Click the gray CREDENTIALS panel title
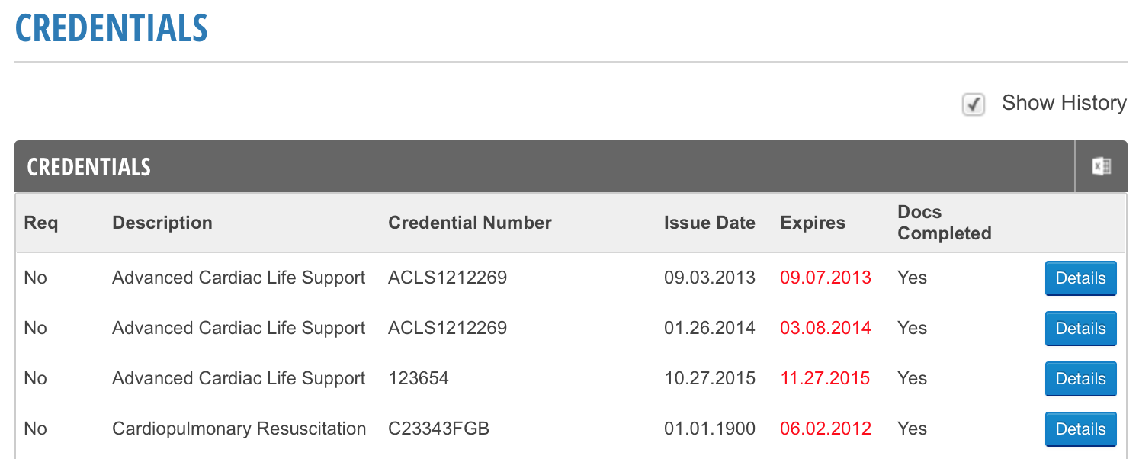 88,167
